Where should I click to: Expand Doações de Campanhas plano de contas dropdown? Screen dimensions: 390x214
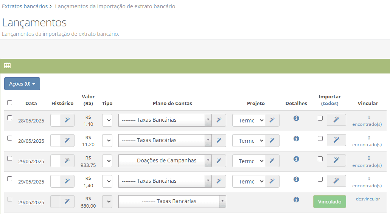tap(165, 161)
